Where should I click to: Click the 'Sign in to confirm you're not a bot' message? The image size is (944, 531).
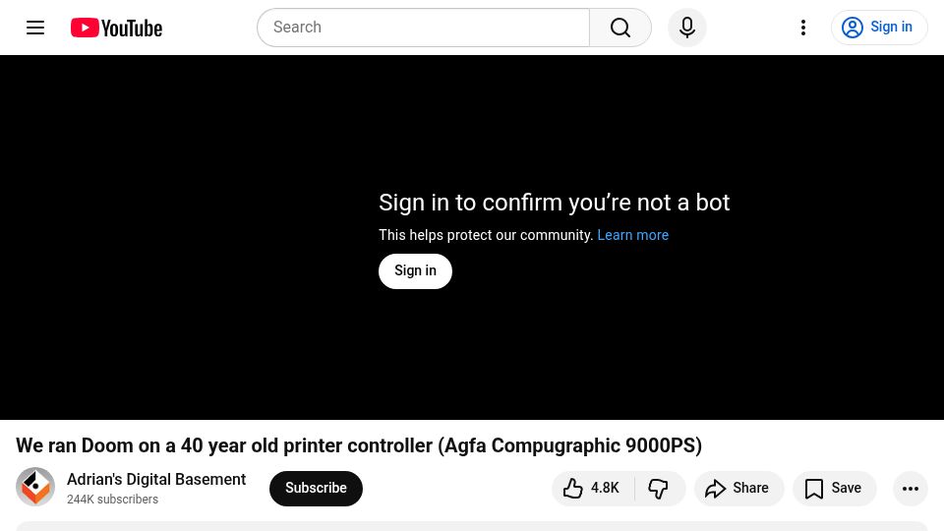pyautogui.click(x=554, y=203)
